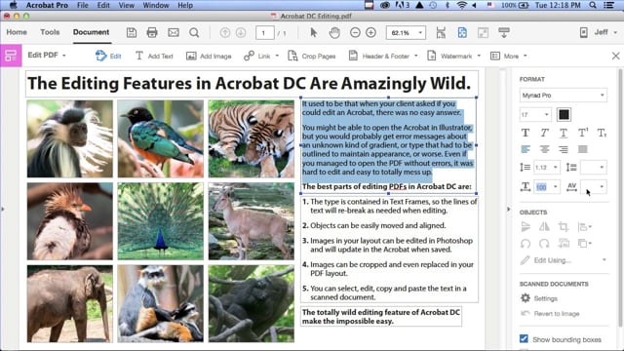Zoom in with the plus icon
The height and width of the screenshot is (351, 624).
370,32
